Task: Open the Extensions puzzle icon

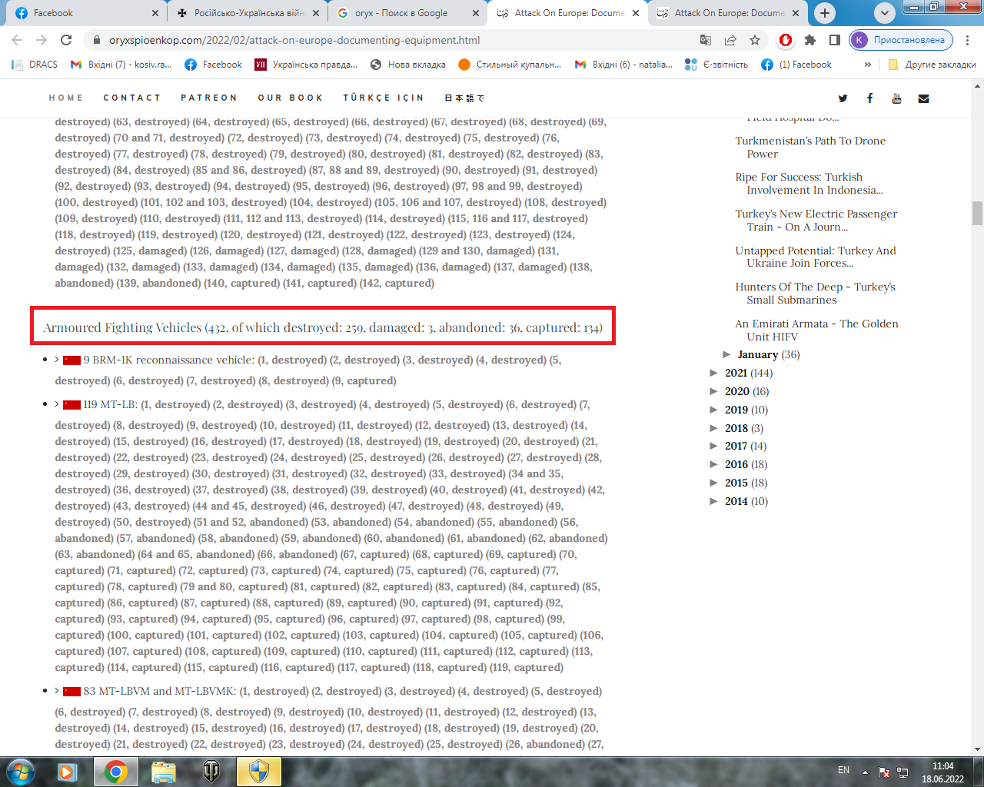Action: point(810,40)
